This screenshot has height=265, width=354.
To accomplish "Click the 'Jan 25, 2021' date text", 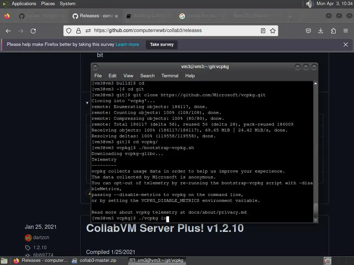I will click(41, 227).
